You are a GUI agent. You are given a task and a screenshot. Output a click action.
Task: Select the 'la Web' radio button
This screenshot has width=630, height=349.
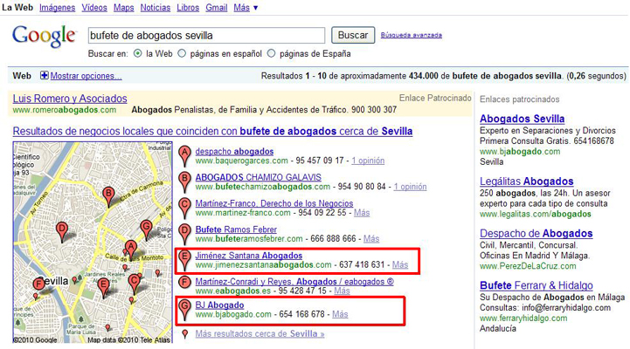pos(138,53)
